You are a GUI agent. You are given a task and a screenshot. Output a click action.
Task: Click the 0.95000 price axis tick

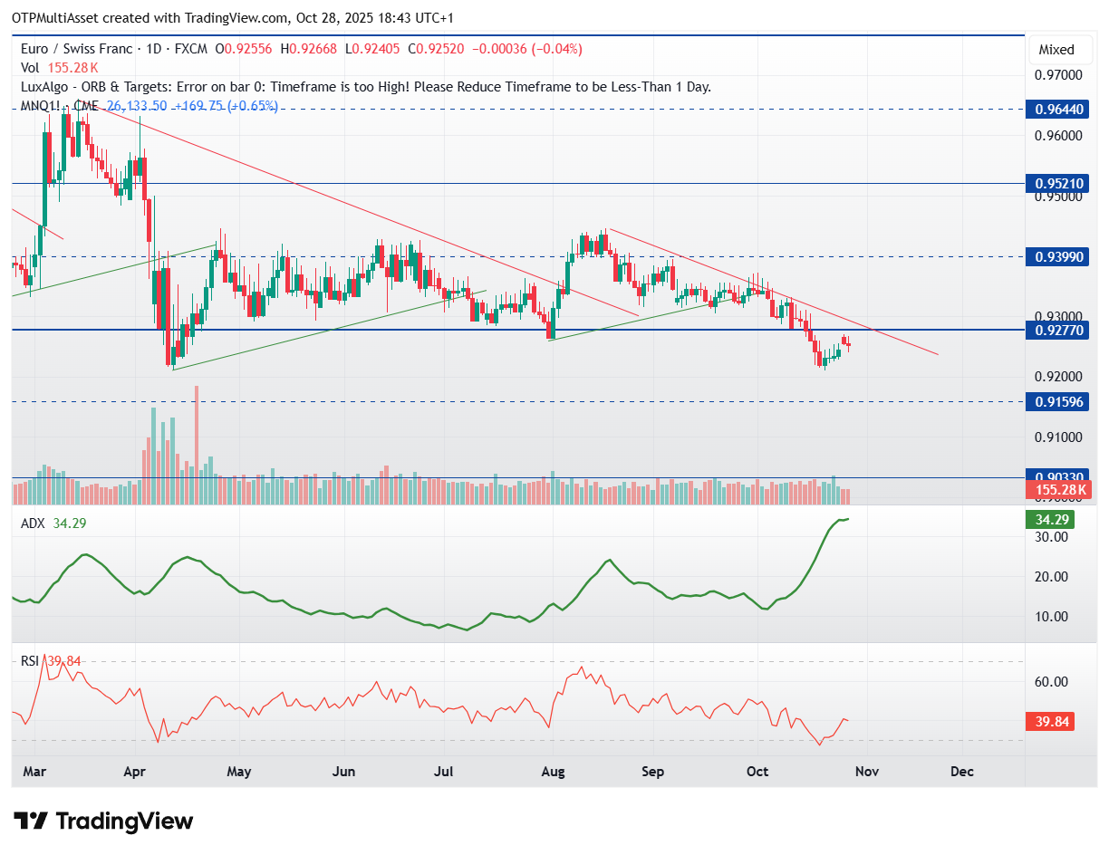coord(1059,196)
